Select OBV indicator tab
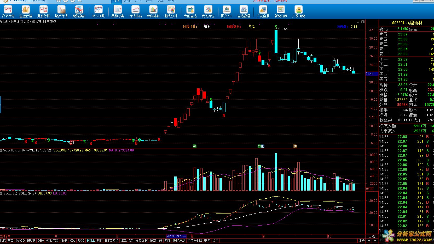Screen dimensions: 434x244 click(x=41, y=241)
